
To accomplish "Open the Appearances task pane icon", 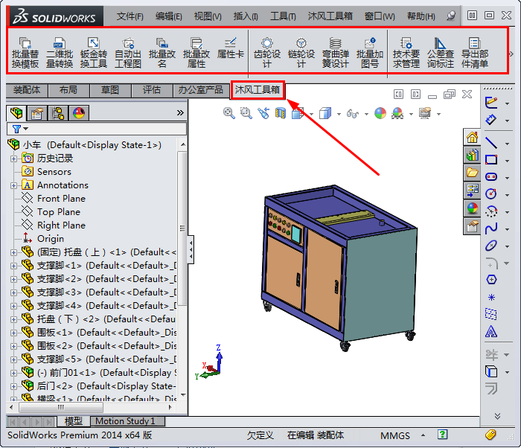I will point(472,208).
